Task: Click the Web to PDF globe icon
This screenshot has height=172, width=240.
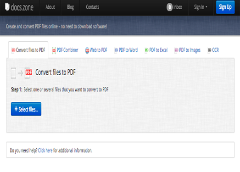Action: [x=87, y=50]
